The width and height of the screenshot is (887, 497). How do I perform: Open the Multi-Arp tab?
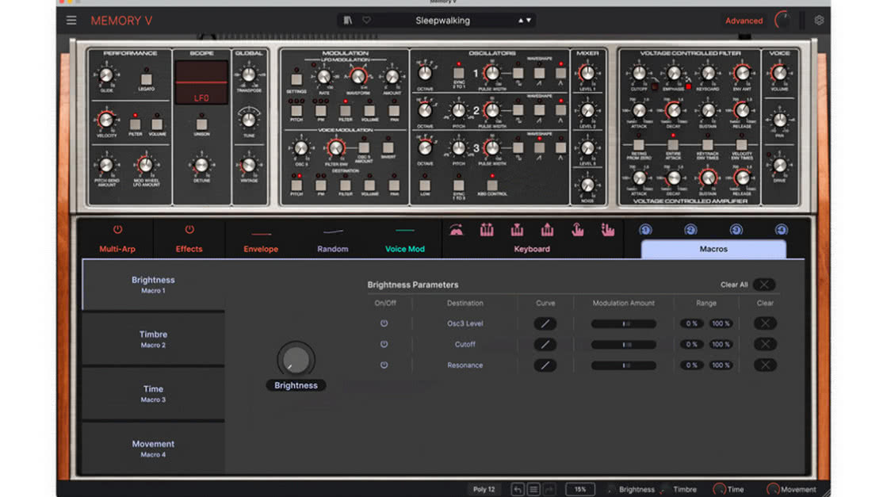tap(117, 249)
